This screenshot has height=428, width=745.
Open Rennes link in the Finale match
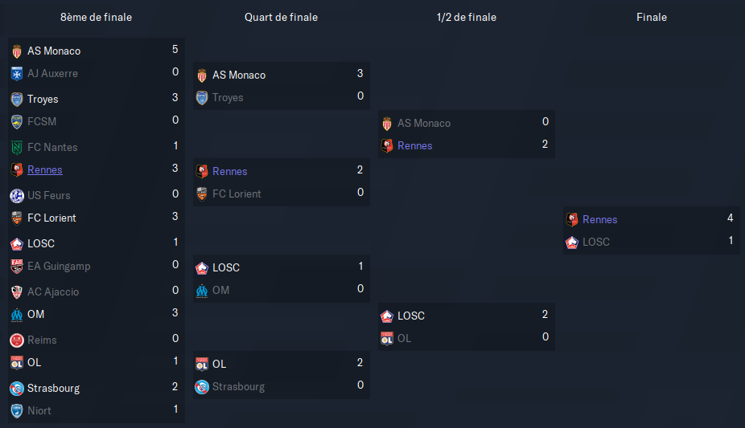599,219
